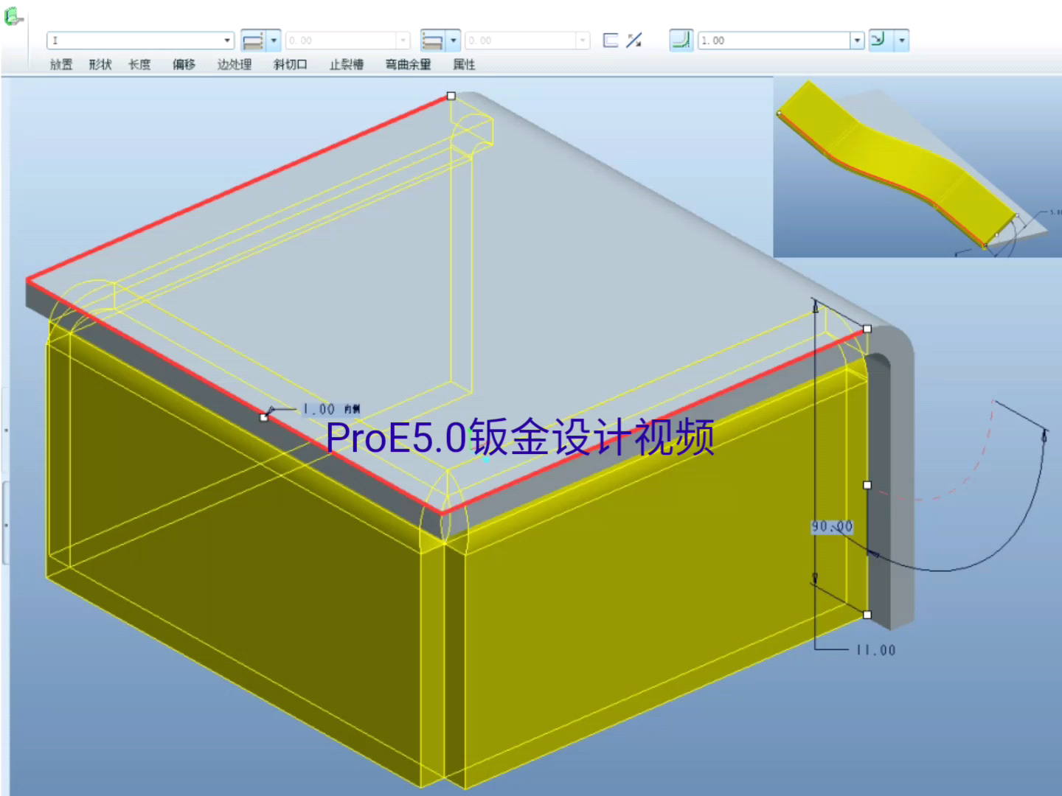
Task: Select the 90.00 angle dimension label
Action: [x=832, y=527]
